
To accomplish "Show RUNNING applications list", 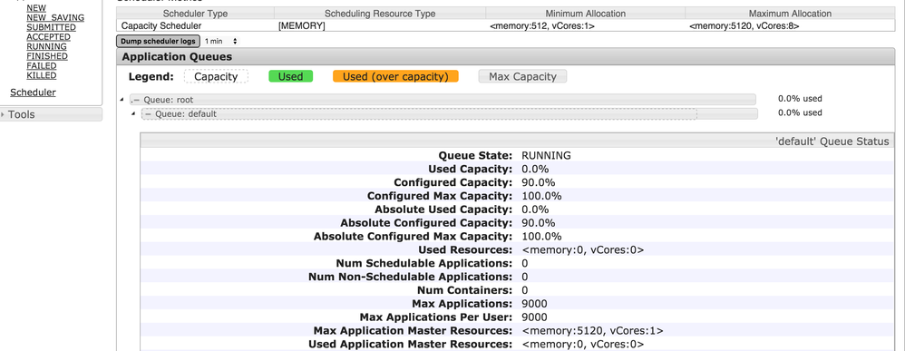I will click(46, 47).
